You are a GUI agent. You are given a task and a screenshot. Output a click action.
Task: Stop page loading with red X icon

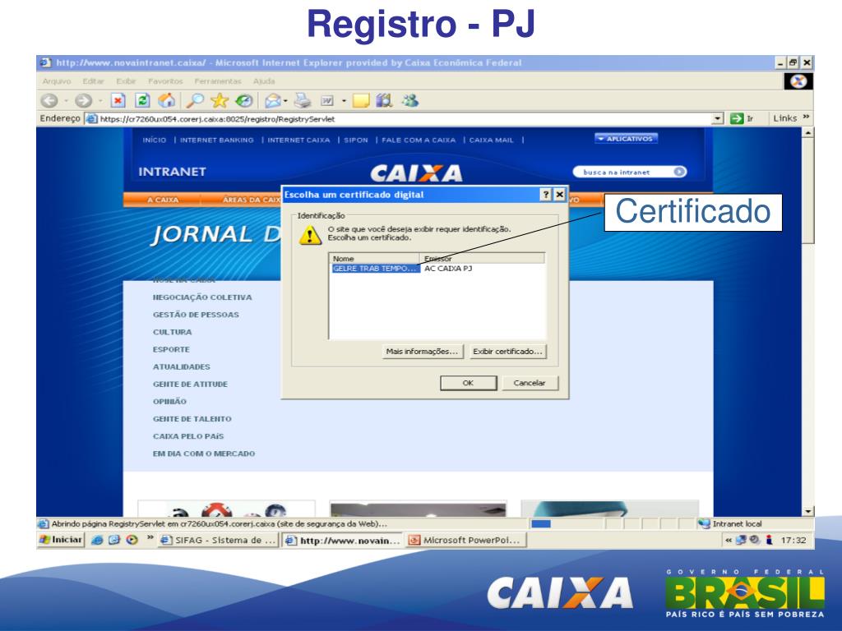118,100
